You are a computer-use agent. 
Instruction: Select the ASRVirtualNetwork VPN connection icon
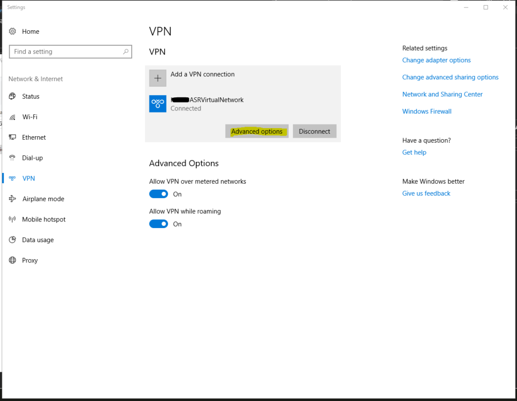[x=158, y=103]
